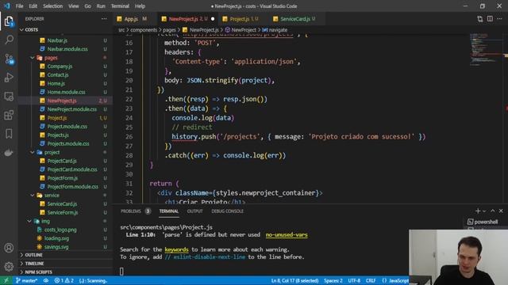Expand the NPM SCRIPTS section

coord(38,272)
